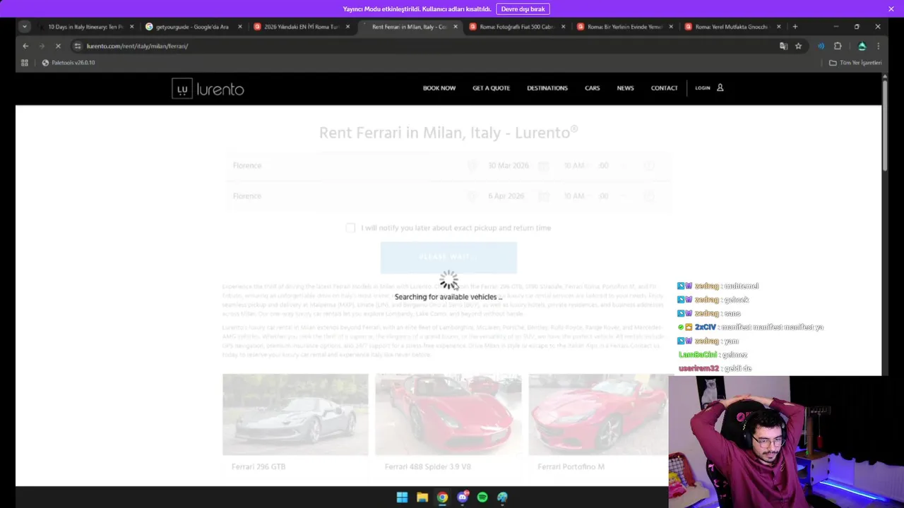Screen dimensions: 904x508
Task: Click chat username LamBaCini
Action: tap(698, 355)
